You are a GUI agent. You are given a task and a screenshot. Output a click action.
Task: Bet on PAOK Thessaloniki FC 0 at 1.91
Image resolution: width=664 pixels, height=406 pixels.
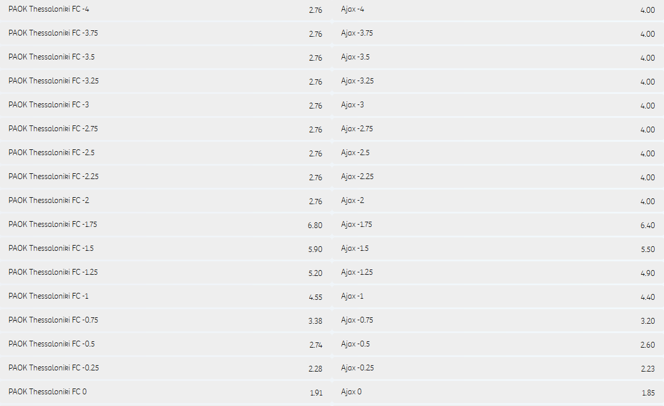pyautogui.click(x=166, y=392)
